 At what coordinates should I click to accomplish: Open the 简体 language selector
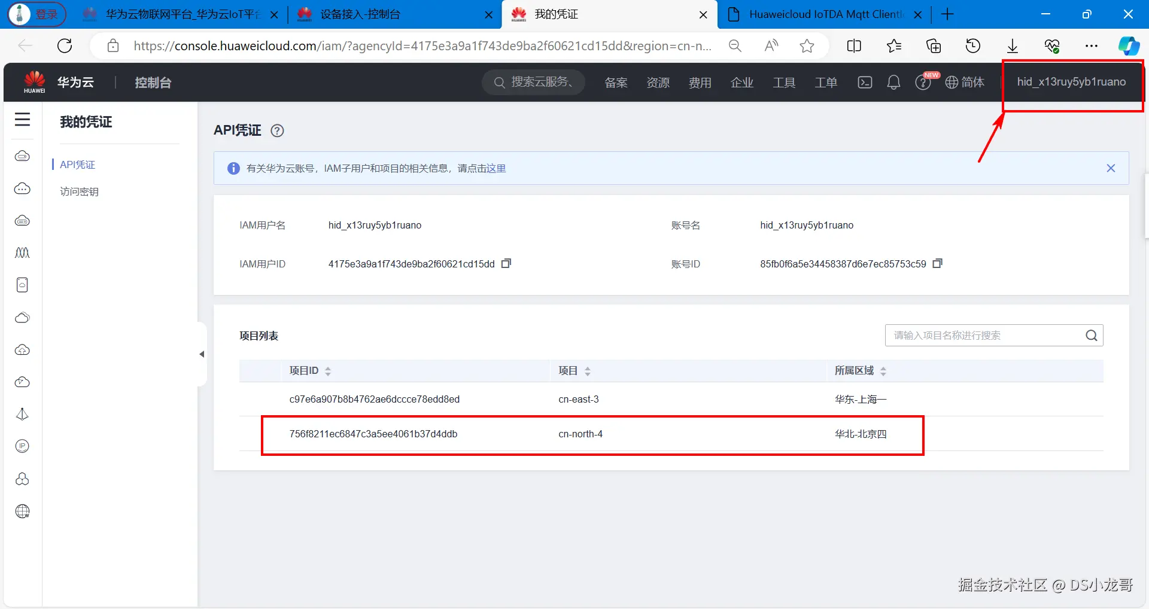965,83
